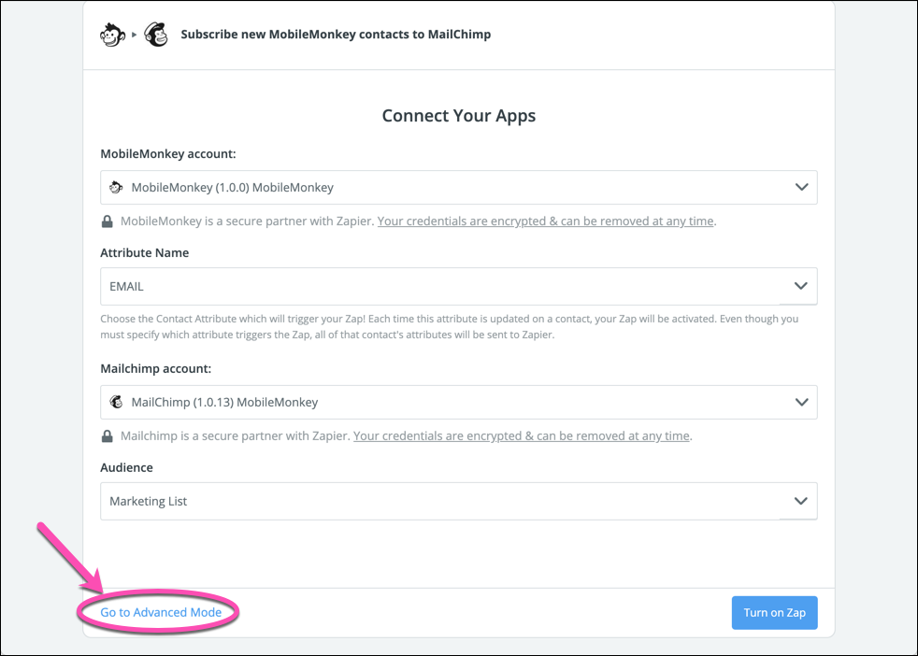Open credentials encrypted link under Mailchimp account
The width and height of the screenshot is (918, 656).
[x=521, y=436]
